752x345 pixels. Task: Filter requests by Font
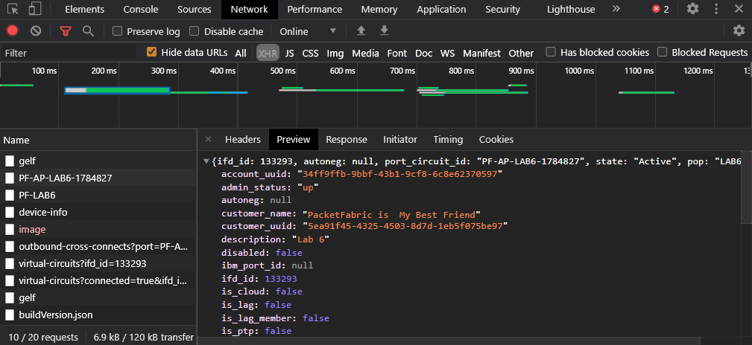tap(397, 53)
